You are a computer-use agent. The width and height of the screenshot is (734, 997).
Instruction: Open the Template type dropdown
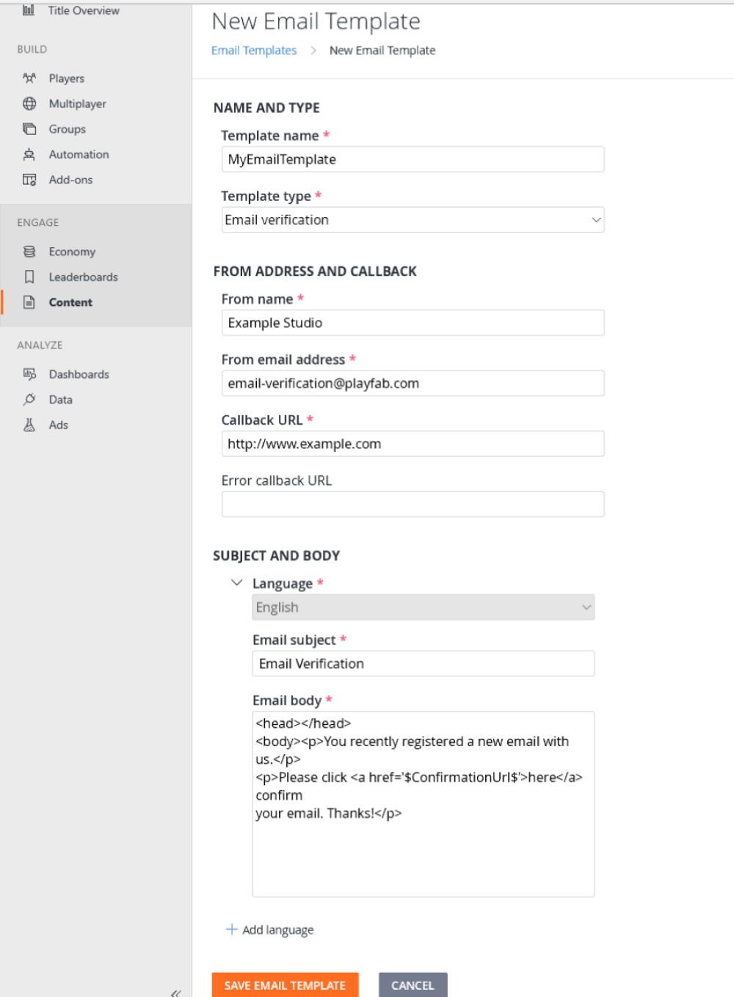[x=413, y=219]
